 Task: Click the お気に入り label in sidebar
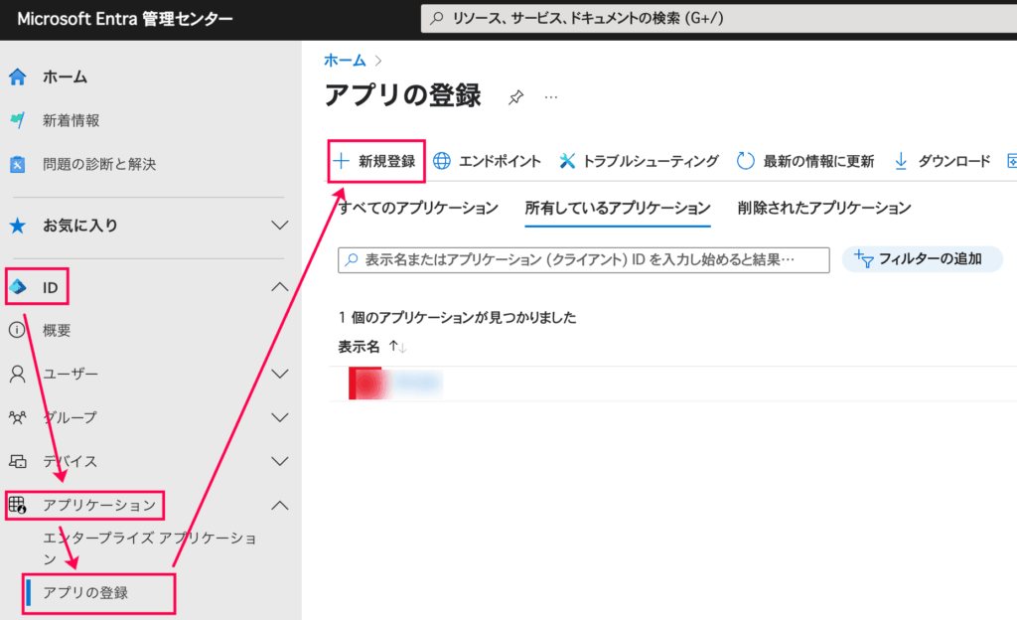pos(80,226)
